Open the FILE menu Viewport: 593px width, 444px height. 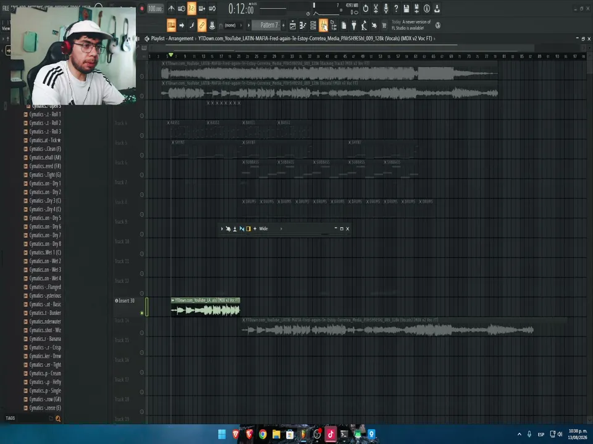click(x=6, y=8)
